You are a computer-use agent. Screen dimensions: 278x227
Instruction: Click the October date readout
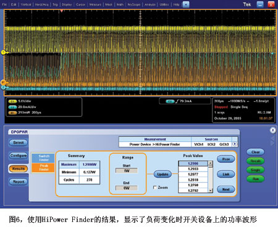(x=227, y=118)
